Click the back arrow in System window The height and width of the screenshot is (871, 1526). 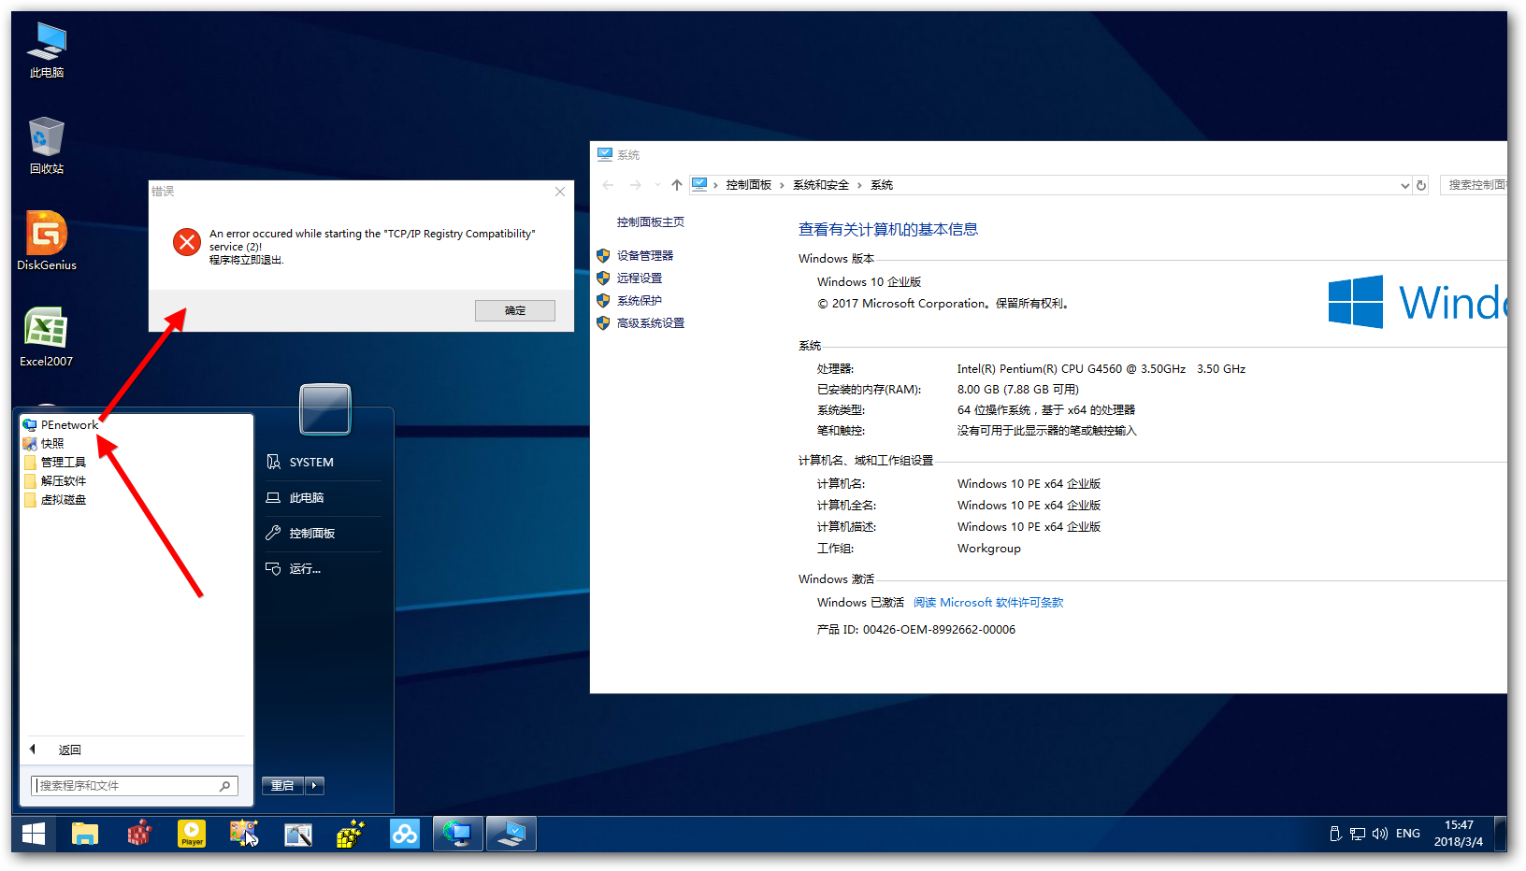(609, 185)
